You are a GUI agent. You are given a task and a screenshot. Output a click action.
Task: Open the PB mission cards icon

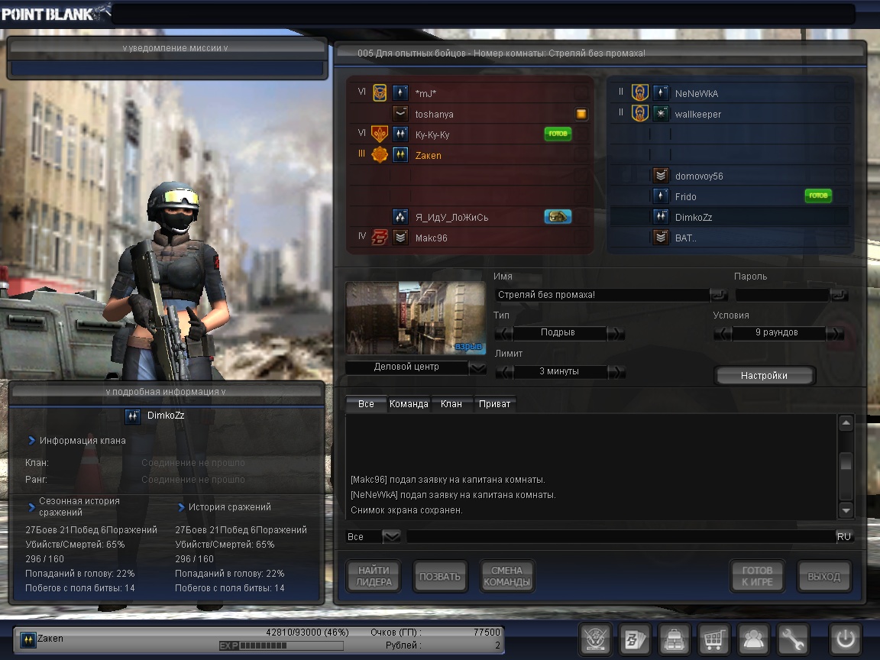[x=635, y=639]
